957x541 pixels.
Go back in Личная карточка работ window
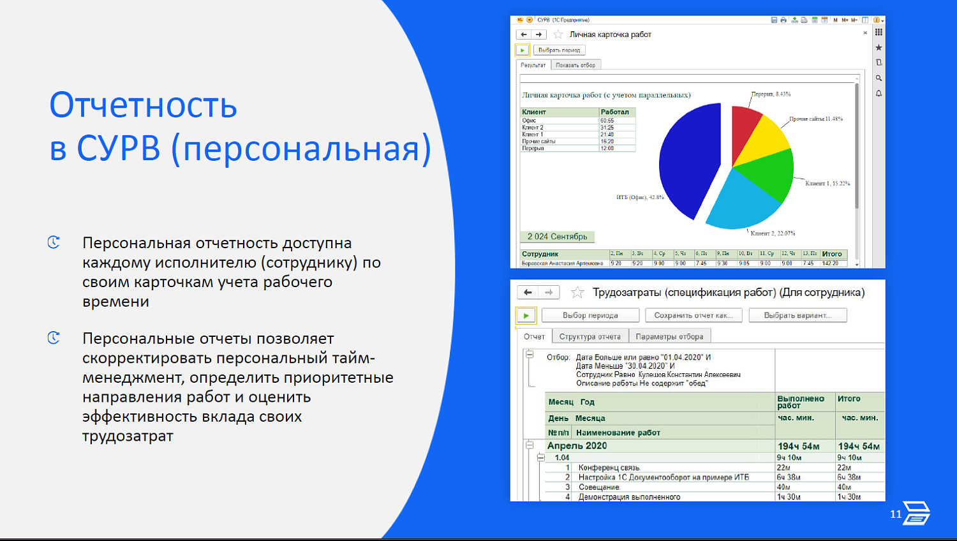[x=524, y=34]
